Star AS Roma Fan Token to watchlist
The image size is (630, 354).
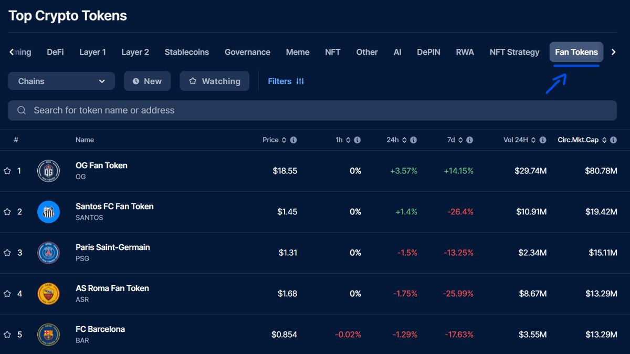7,294
